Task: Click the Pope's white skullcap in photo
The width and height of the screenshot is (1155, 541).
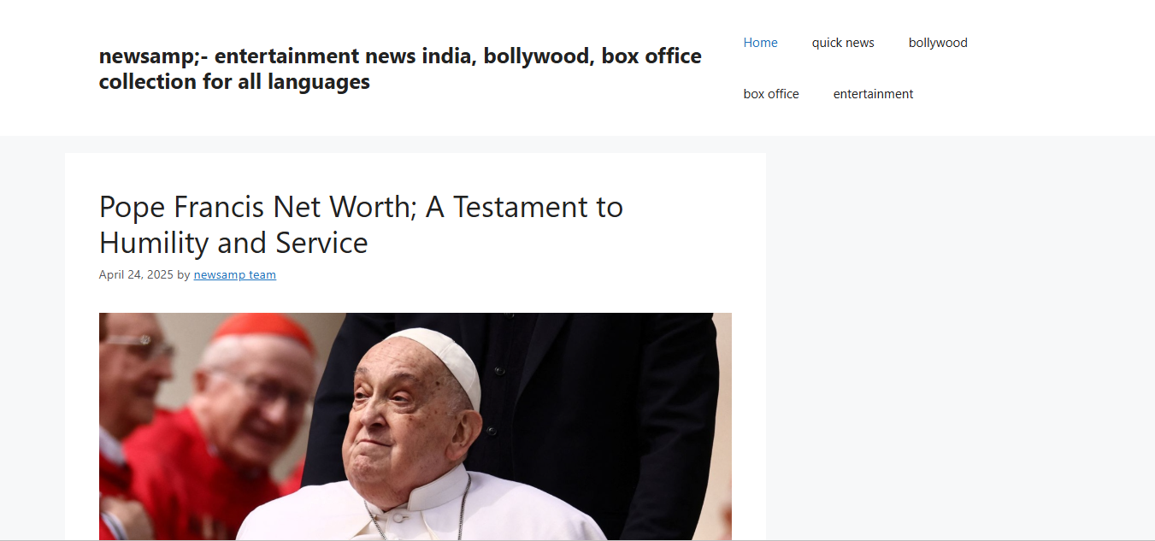Action: pos(436,357)
